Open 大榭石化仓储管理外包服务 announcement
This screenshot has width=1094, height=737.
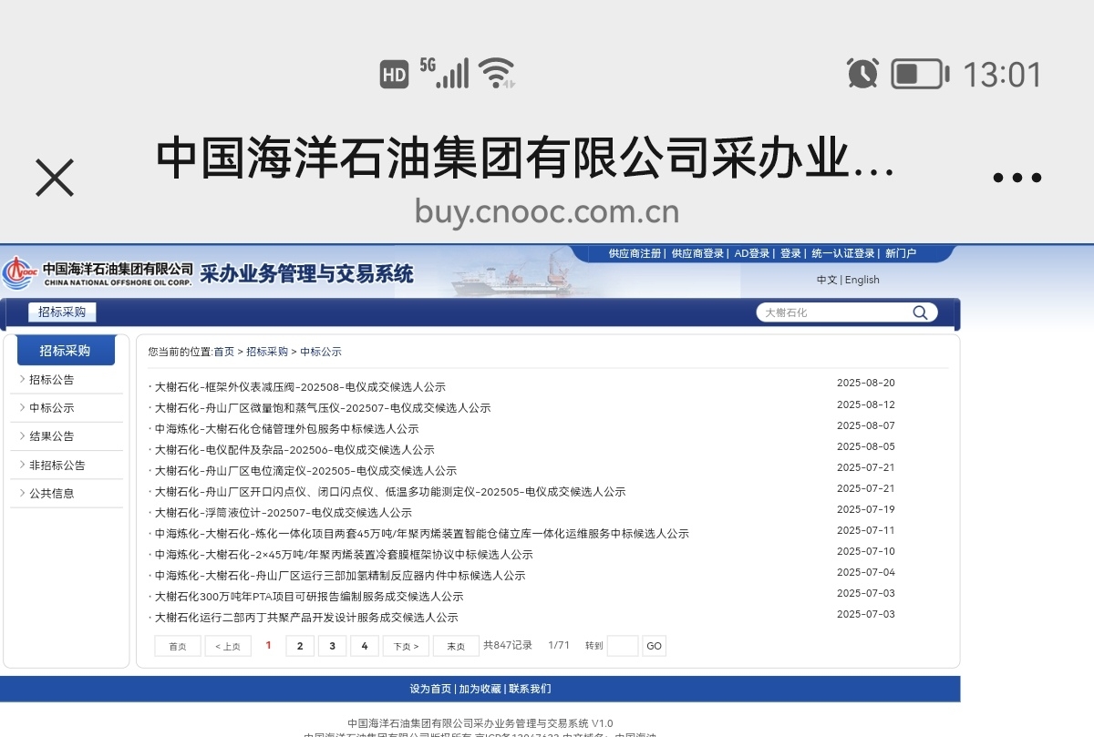tap(286, 429)
